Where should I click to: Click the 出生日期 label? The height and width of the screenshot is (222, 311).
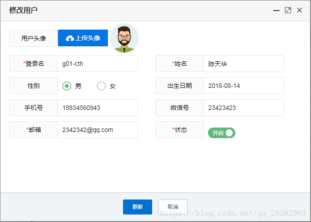click(180, 86)
